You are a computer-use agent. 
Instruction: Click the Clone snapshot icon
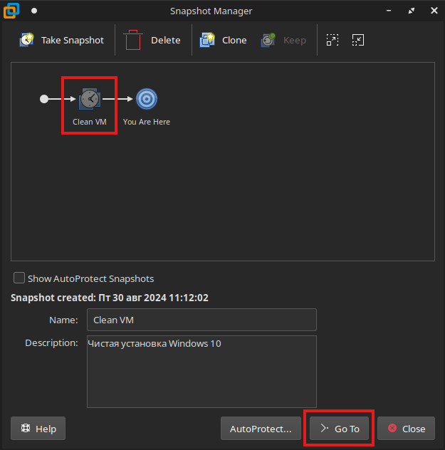click(208, 40)
